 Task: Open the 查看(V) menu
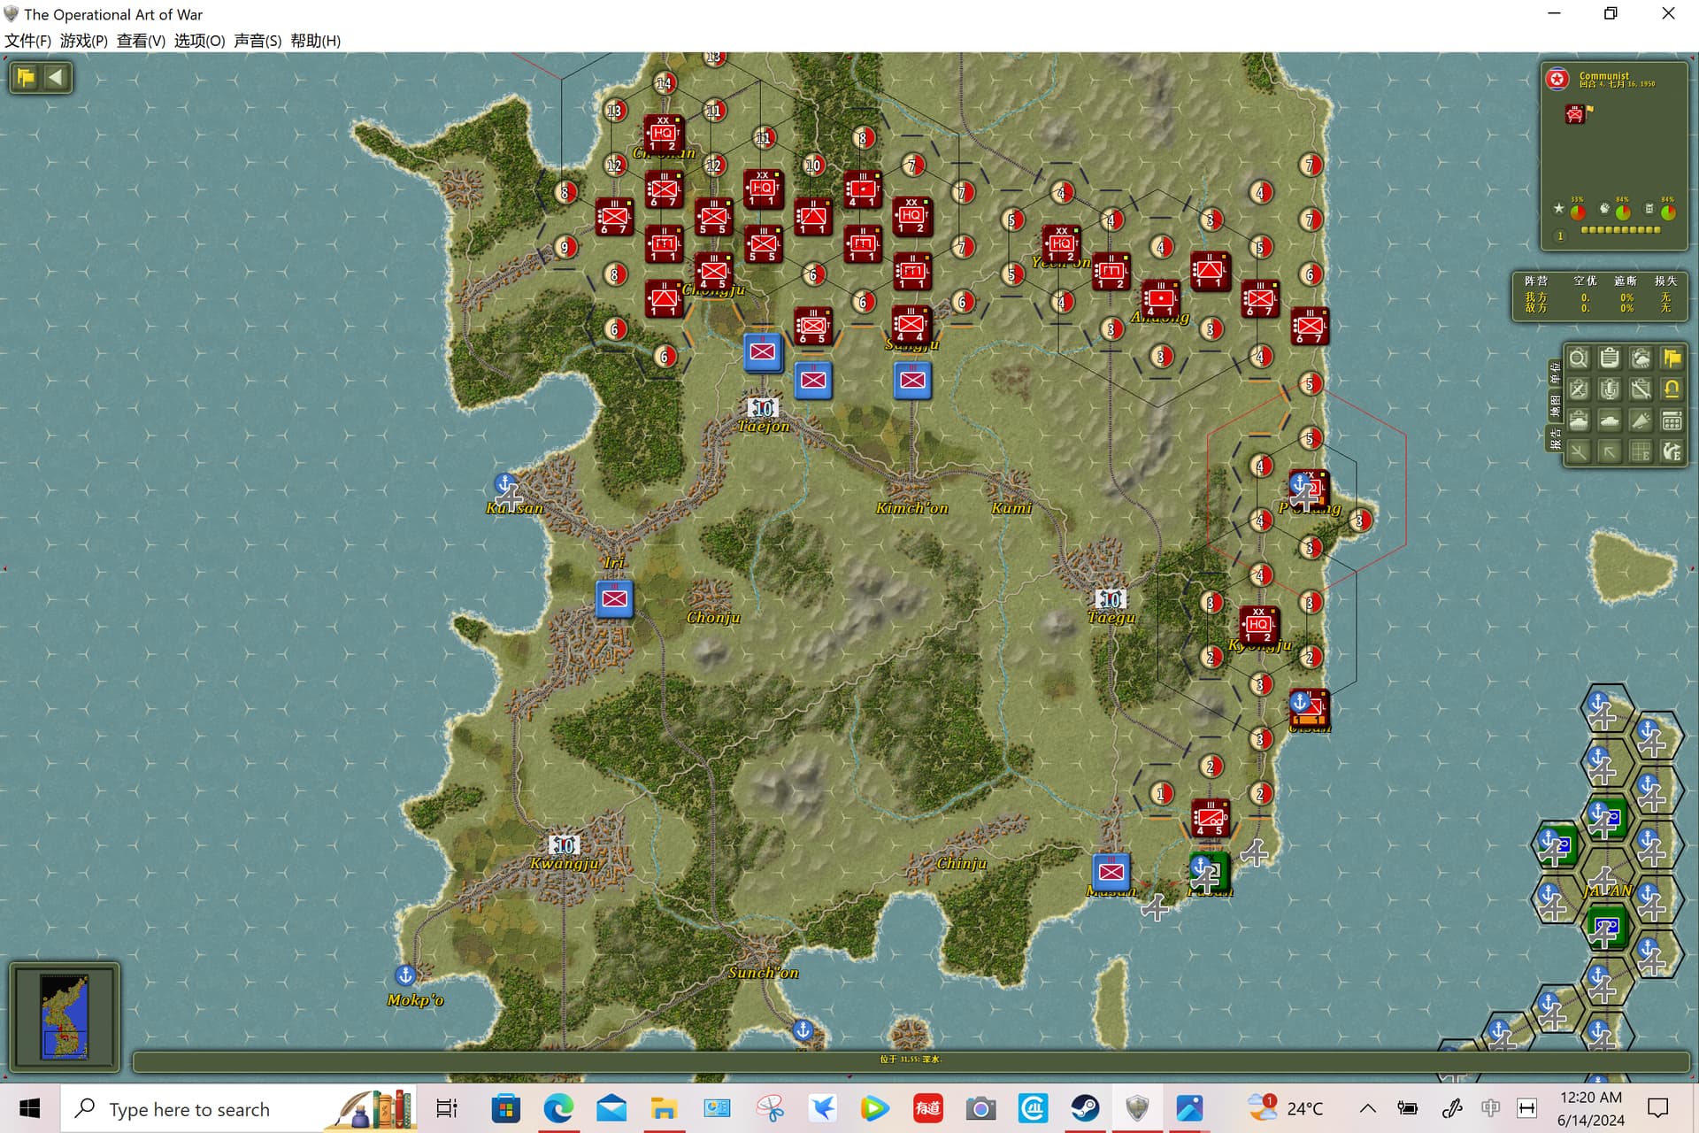(141, 41)
